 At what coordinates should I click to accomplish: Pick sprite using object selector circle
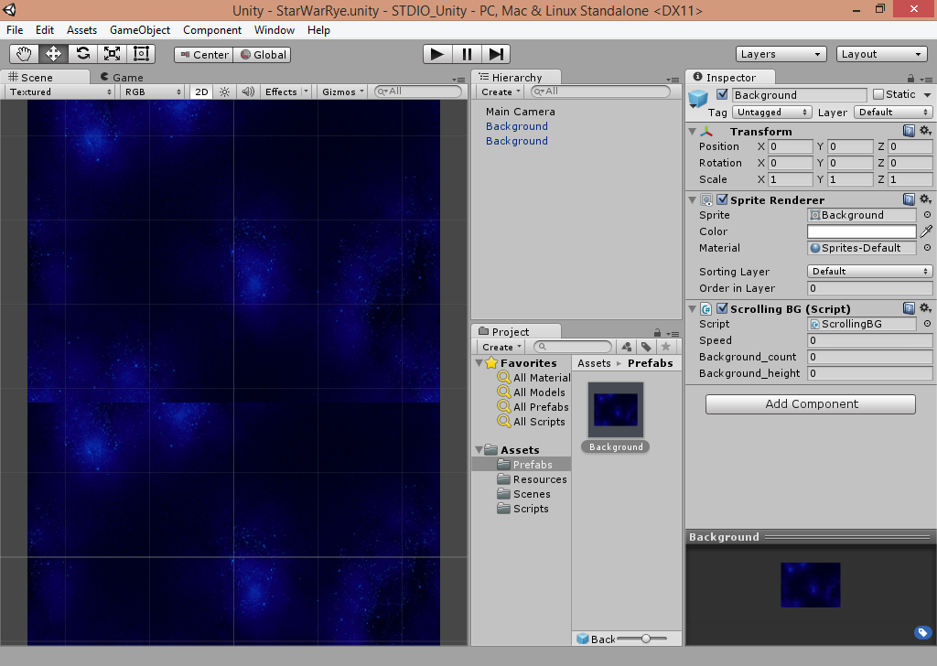click(x=927, y=215)
